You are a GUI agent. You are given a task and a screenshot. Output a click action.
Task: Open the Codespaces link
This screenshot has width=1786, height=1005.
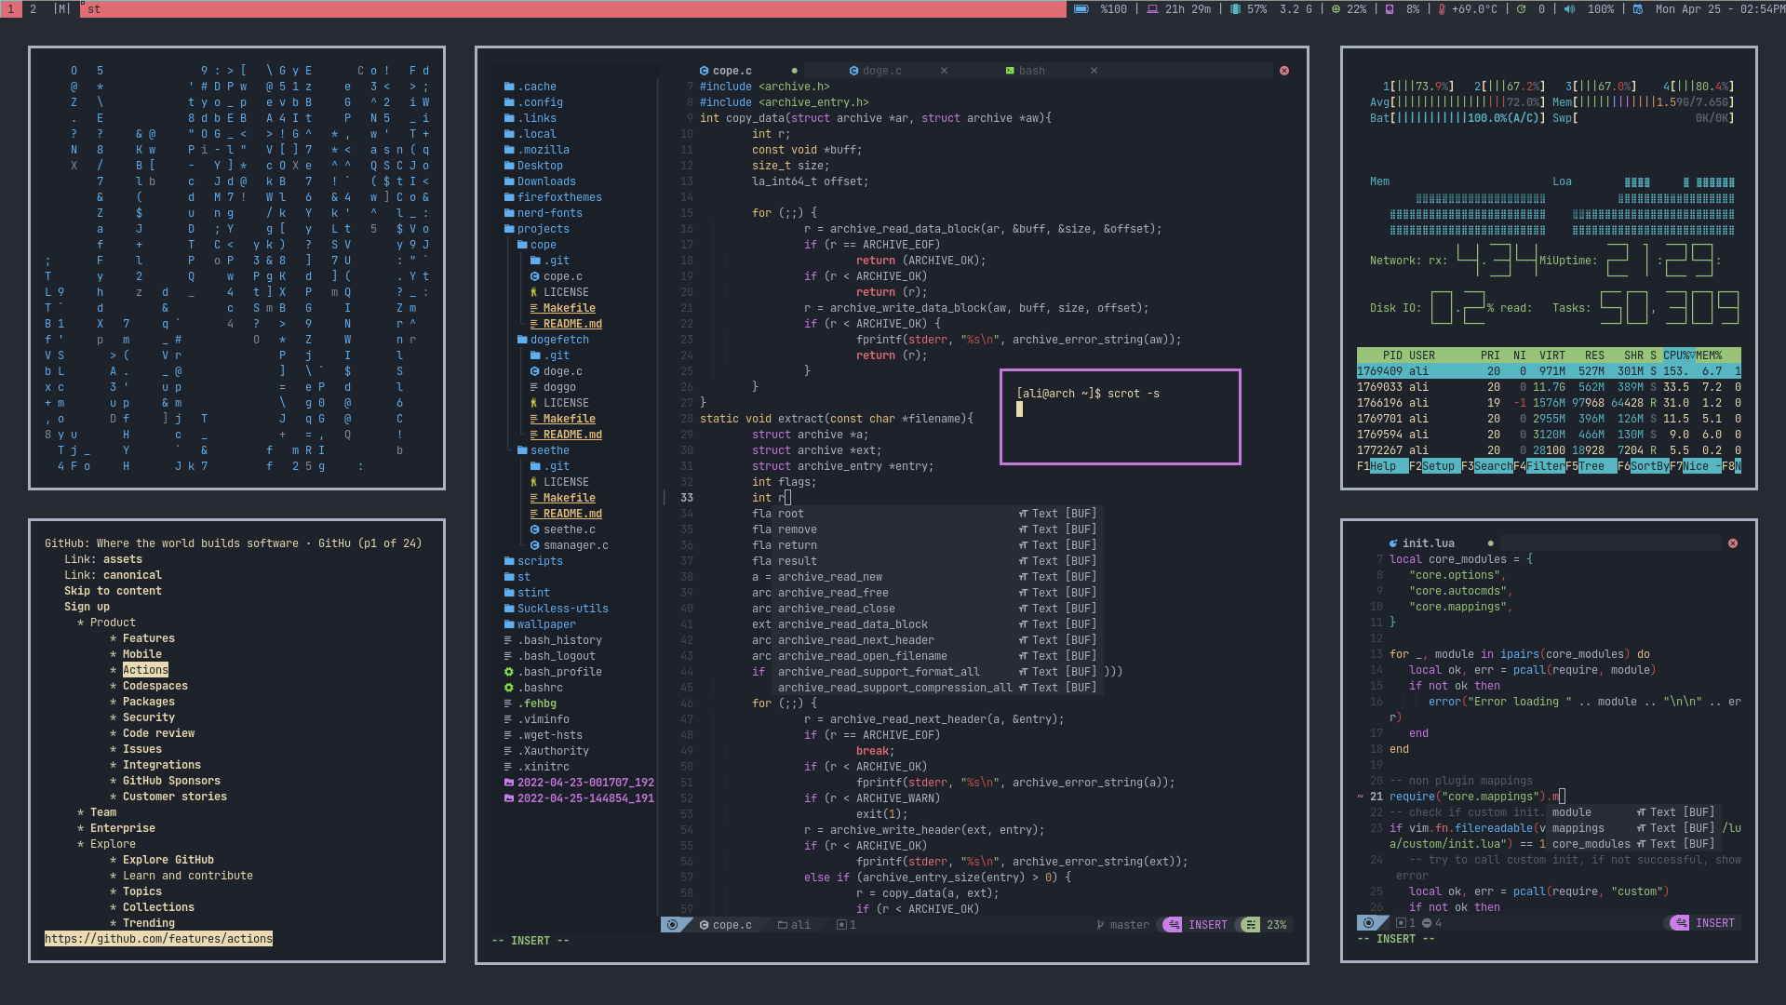point(155,686)
